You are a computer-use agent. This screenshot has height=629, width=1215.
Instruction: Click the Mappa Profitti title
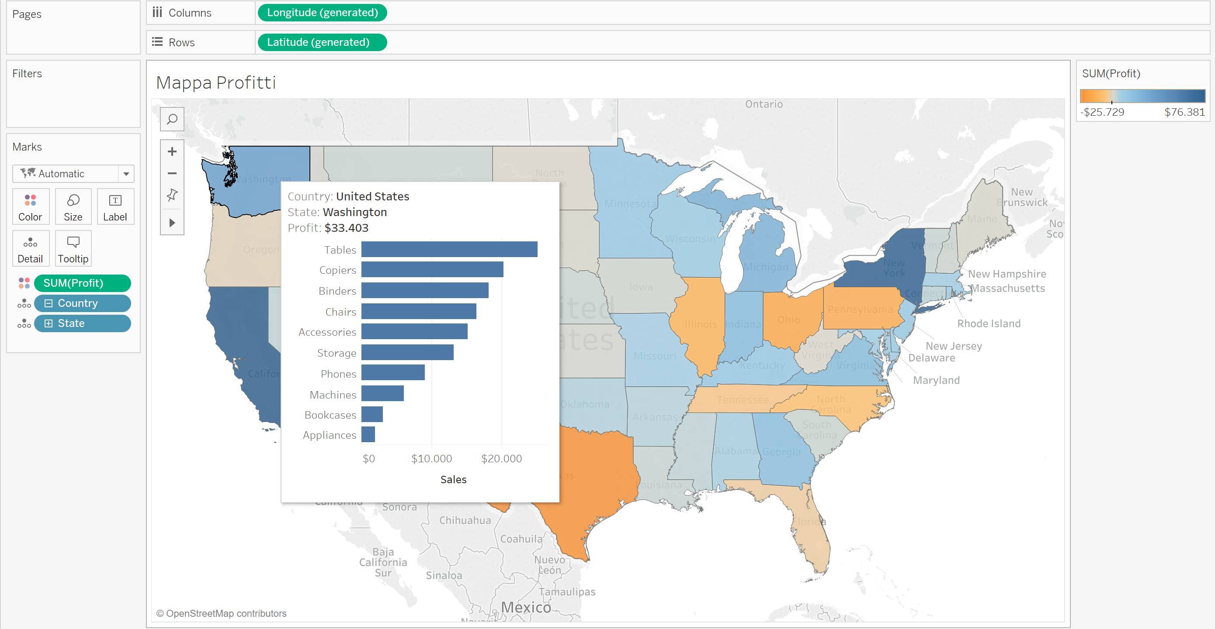[x=216, y=83]
